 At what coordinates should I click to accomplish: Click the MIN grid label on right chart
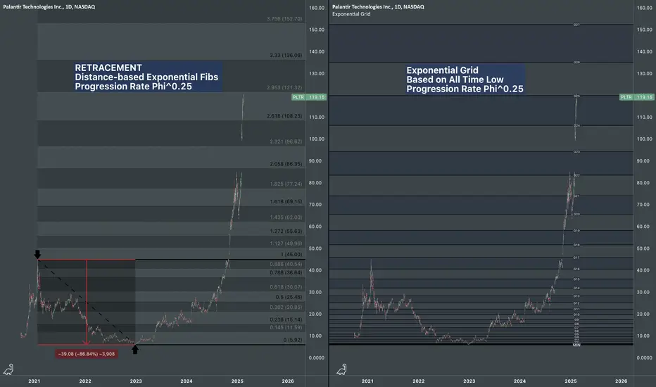click(576, 345)
